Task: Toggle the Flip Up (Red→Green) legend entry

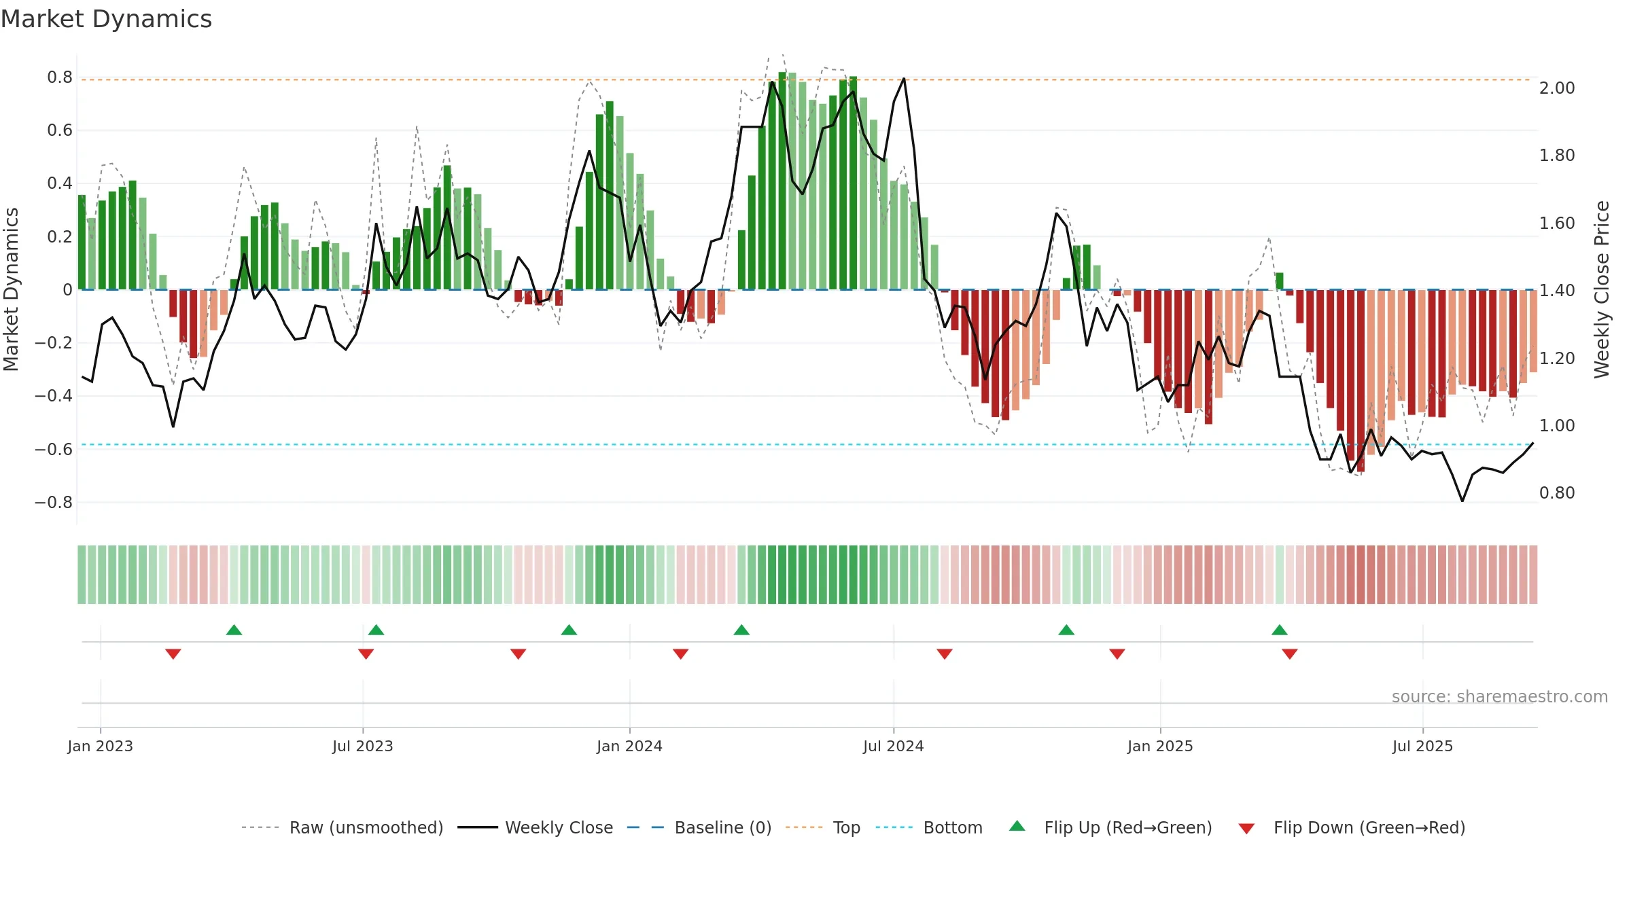Action: (1110, 827)
